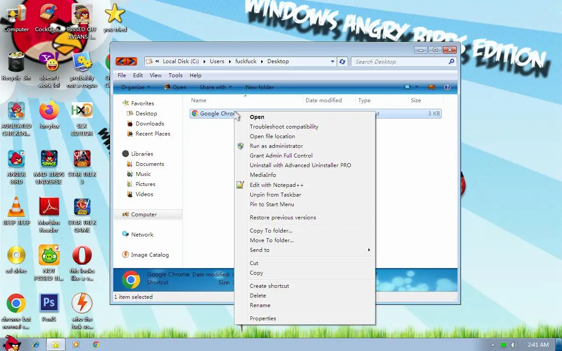Open the Edit menu
This screenshot has width=562, height=351.
tap(138, 75)
